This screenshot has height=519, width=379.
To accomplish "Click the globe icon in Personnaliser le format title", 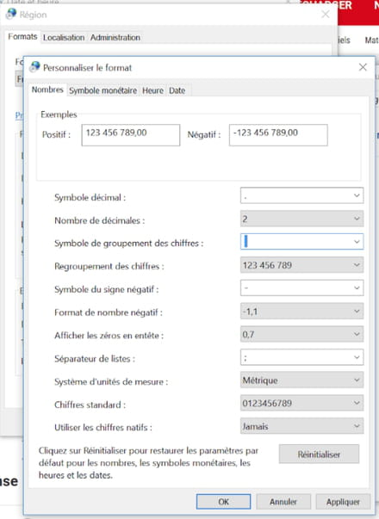I will click(x=34, y=67).
